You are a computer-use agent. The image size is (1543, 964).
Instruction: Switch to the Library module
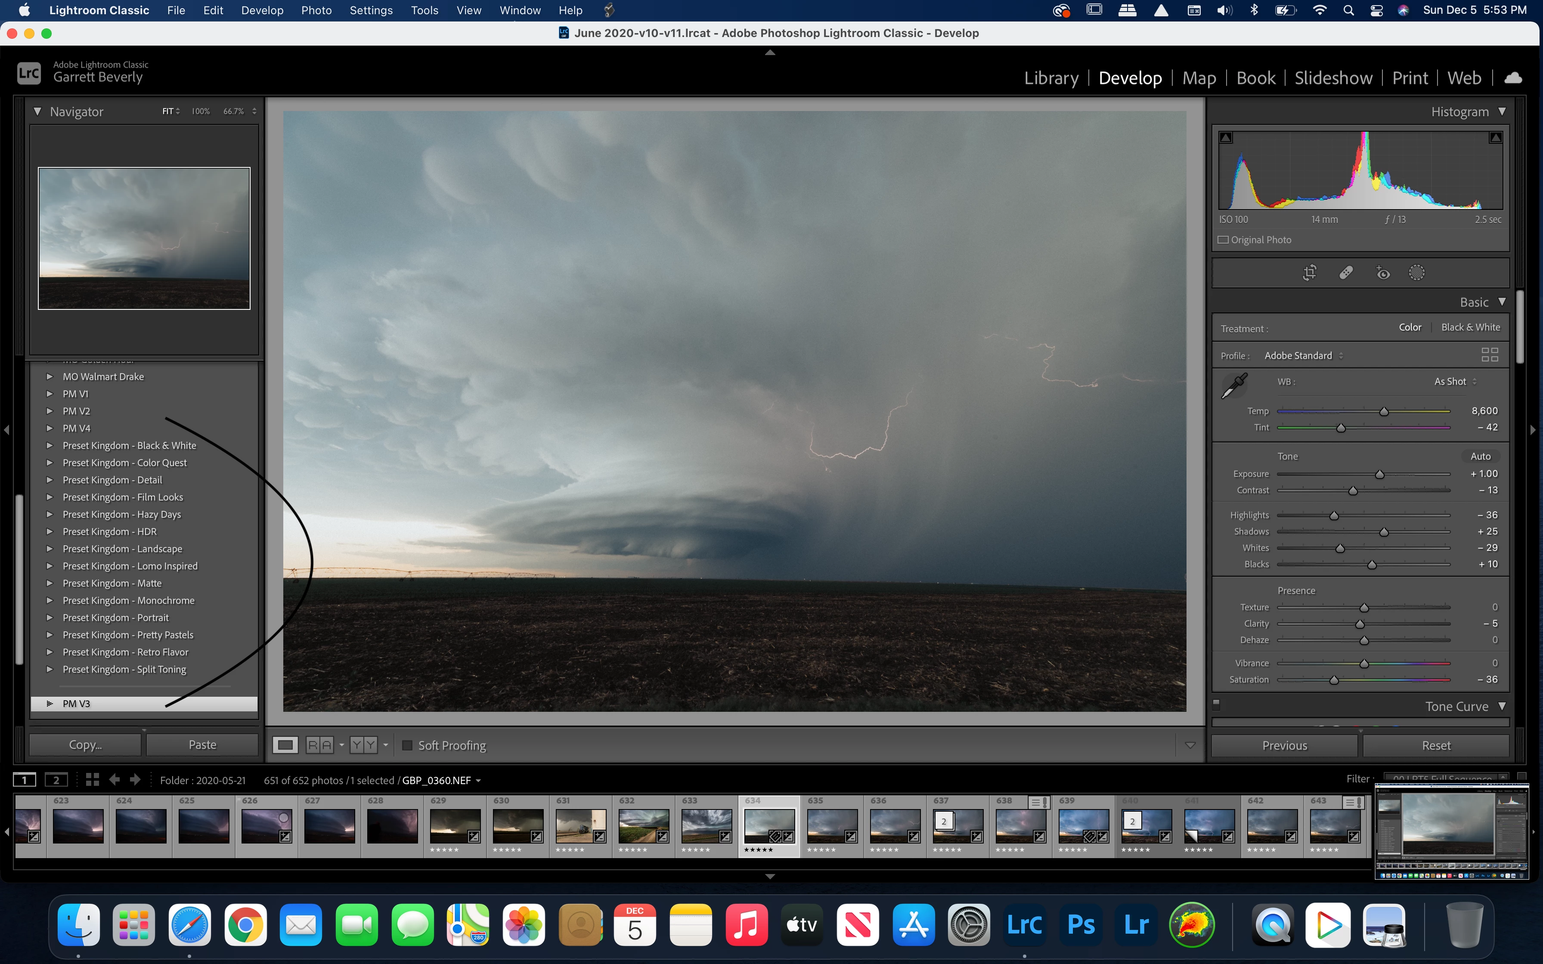click(x=1051, y=78)
